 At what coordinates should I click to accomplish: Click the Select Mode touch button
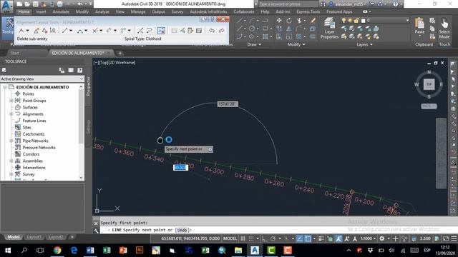(x=444, y=29)
